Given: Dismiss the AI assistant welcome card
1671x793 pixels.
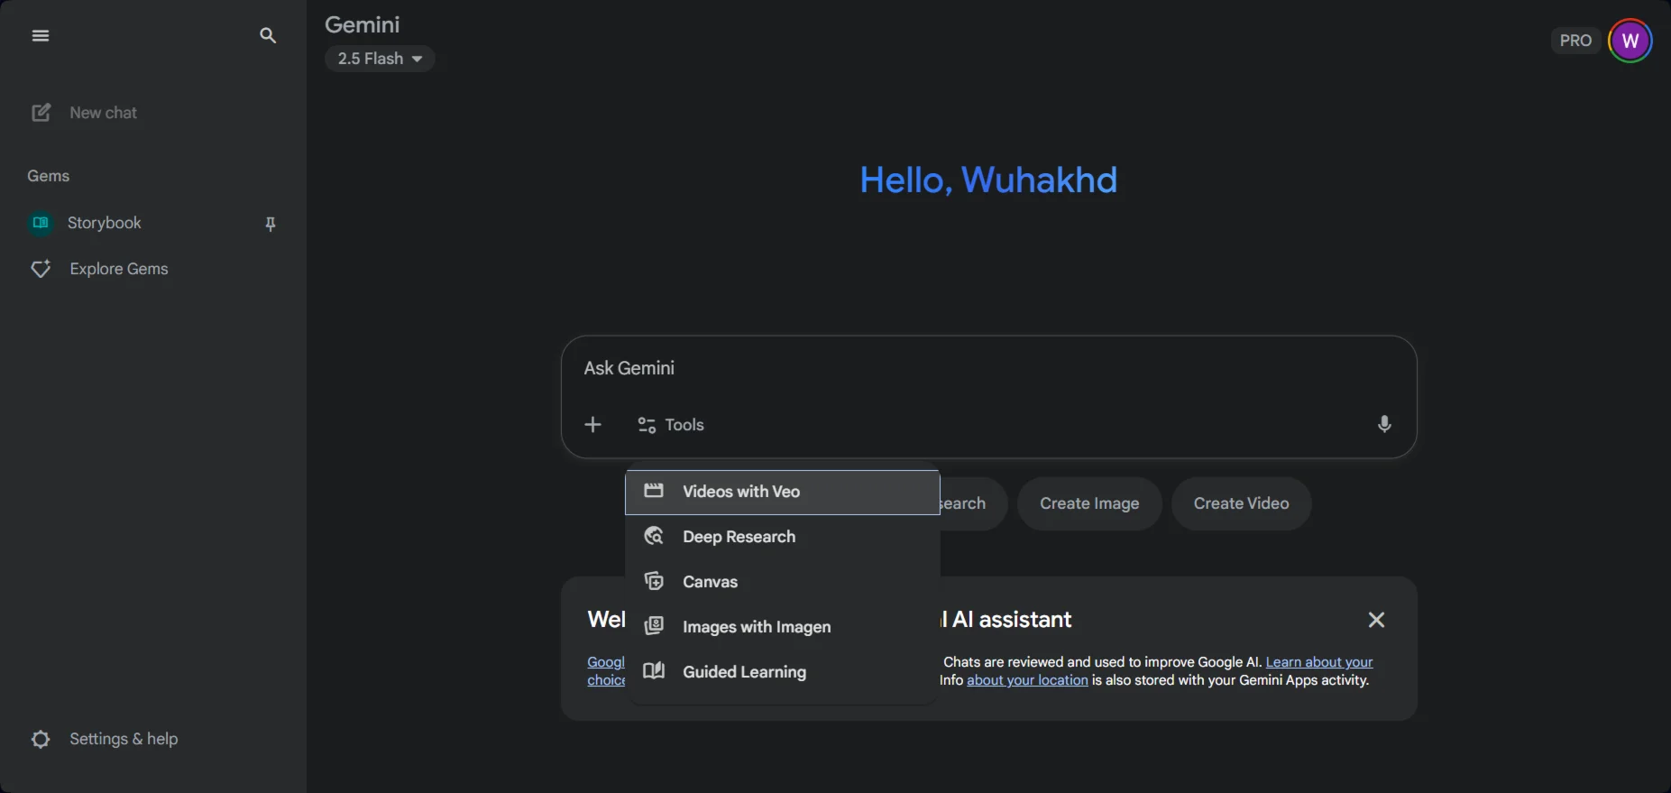Looking at the screenshot, I should pyautogui.click(x=1376, y=620).
